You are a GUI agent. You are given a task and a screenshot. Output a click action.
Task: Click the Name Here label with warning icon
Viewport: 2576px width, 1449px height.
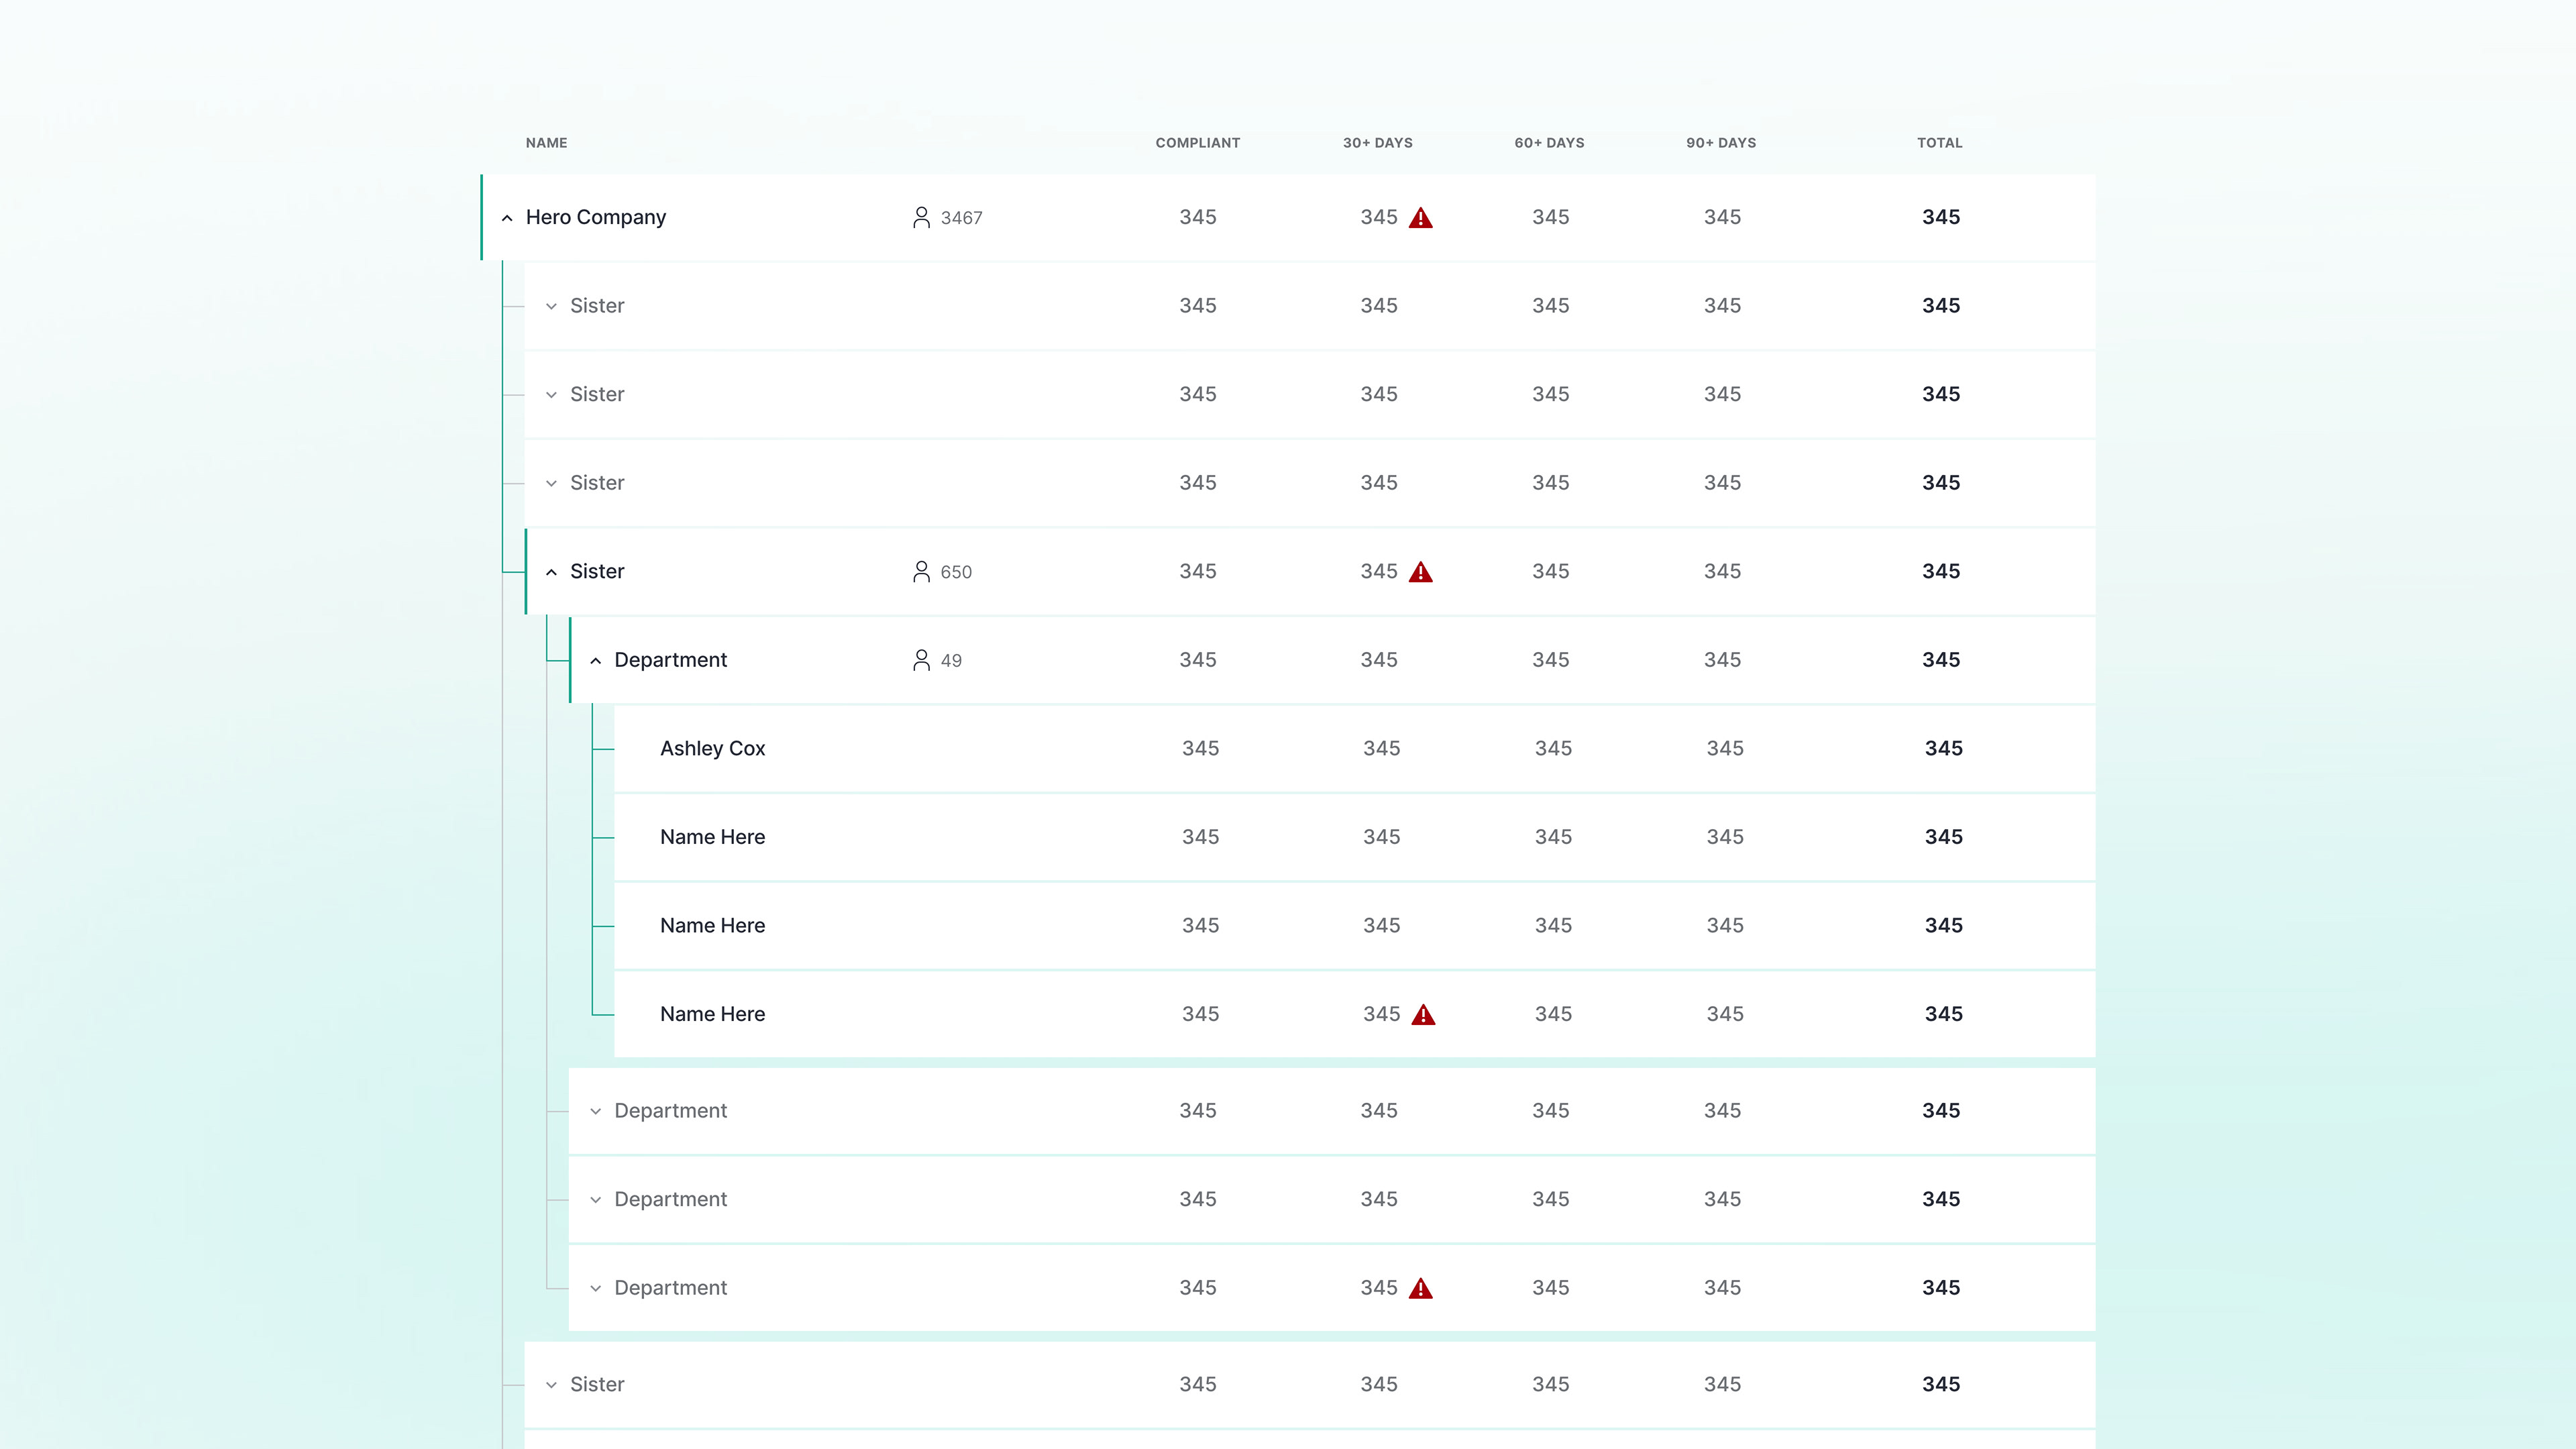(712, 1014)
